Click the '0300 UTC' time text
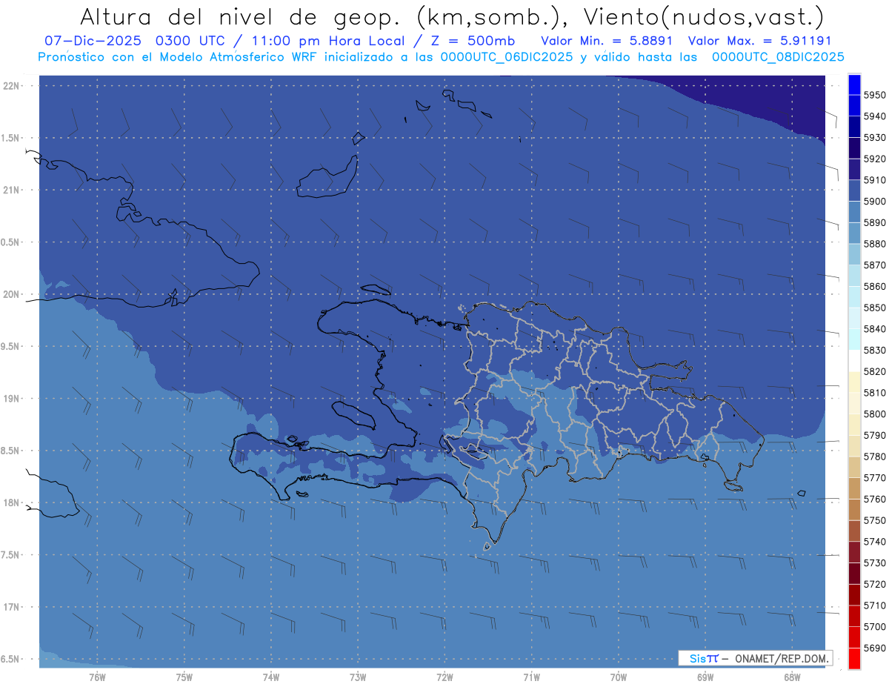 click(189, 41)
